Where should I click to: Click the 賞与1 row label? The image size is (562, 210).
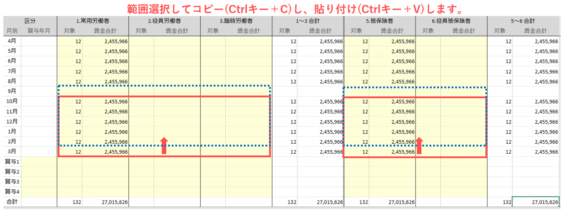pyautogui.click(x=12, y=162)
